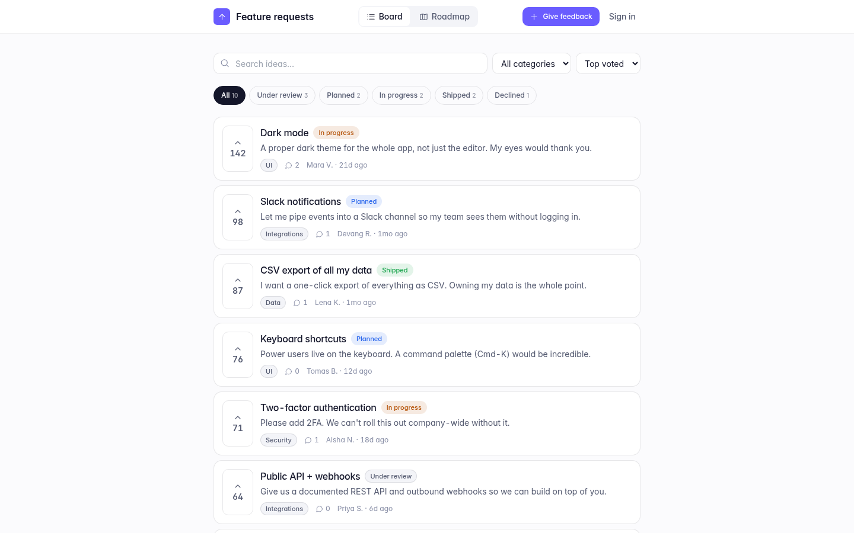
Task: Open comments icon on Dark mode
Action: [x=289, y=165]
